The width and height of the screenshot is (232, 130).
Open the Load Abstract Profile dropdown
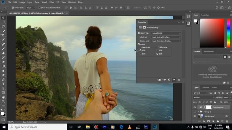pos(166,37)
